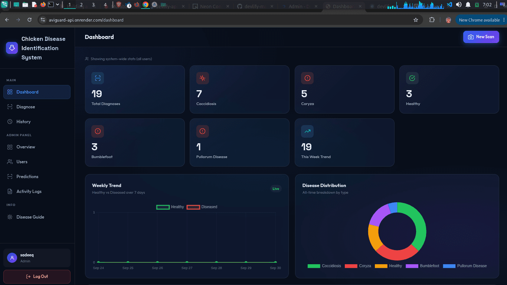Click the Log Out button
The image size is (507, 285).
pos(37,276)
